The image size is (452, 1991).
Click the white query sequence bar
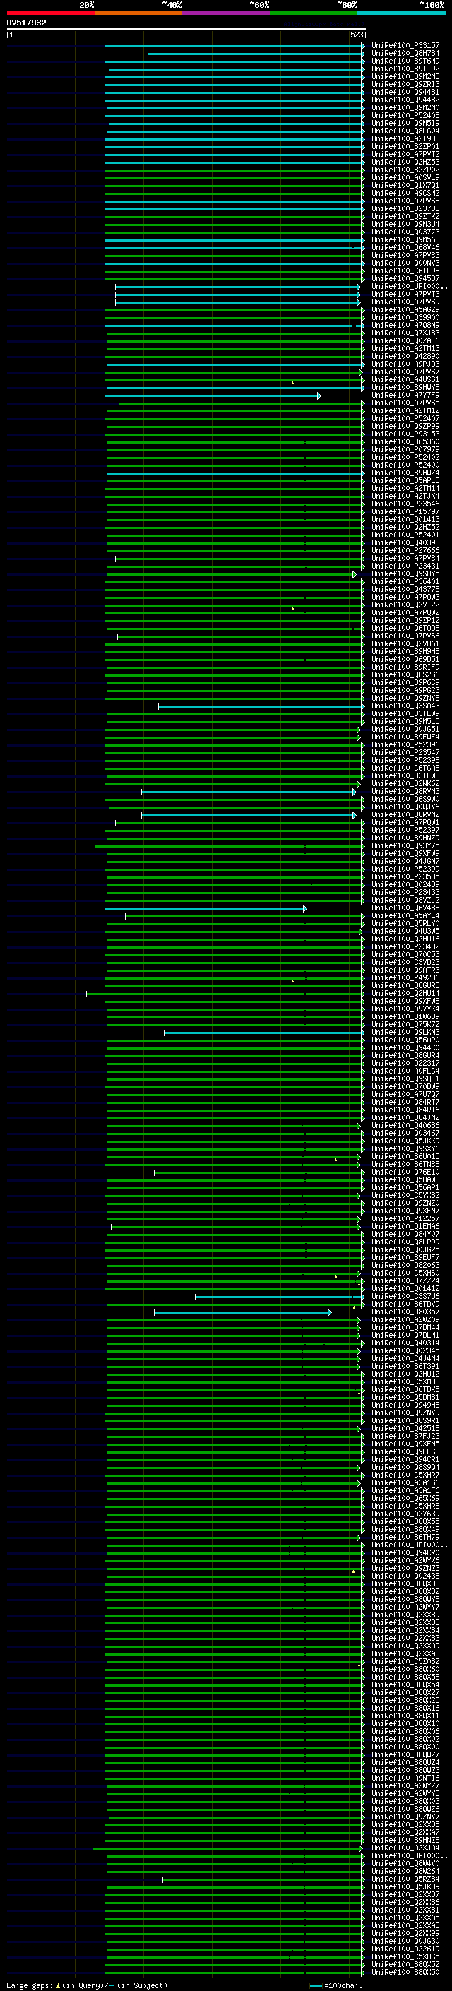coord(186,28)
